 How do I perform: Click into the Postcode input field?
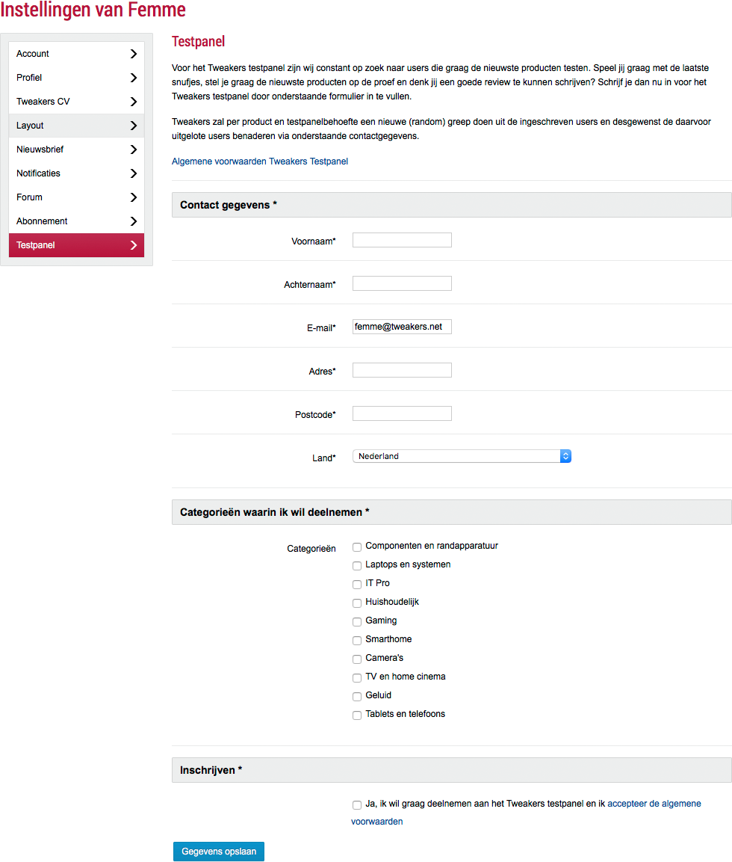tap(402, 413)
